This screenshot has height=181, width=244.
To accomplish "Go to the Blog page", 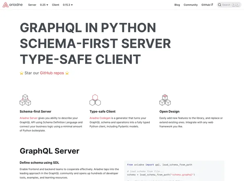I will pyautogui.click(x=177, y=5).
